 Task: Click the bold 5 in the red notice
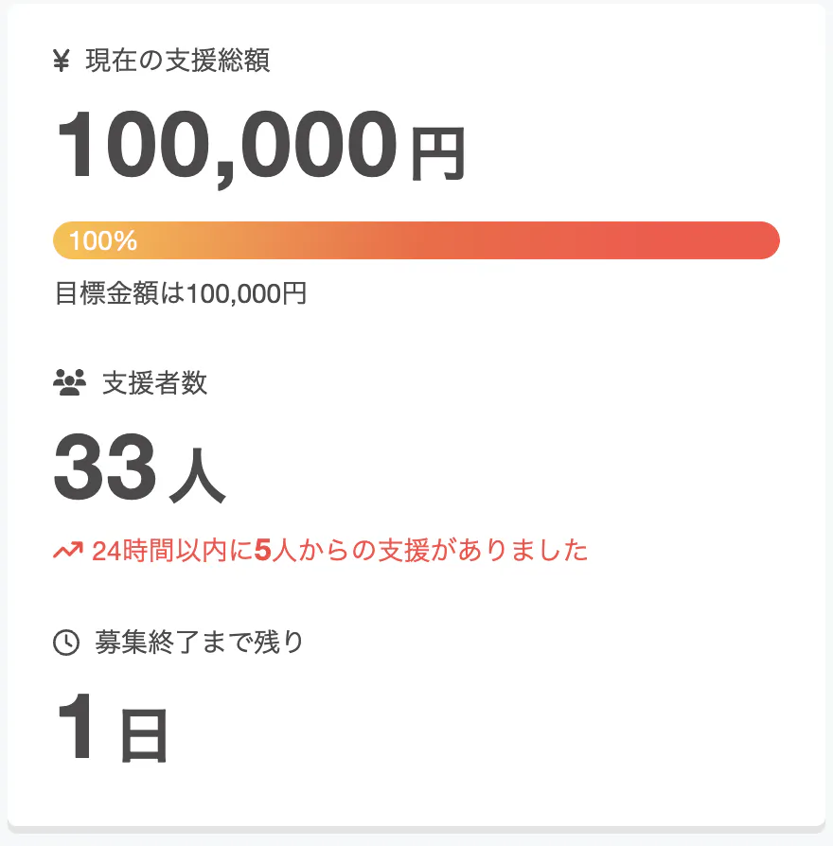tap(263, 550)
